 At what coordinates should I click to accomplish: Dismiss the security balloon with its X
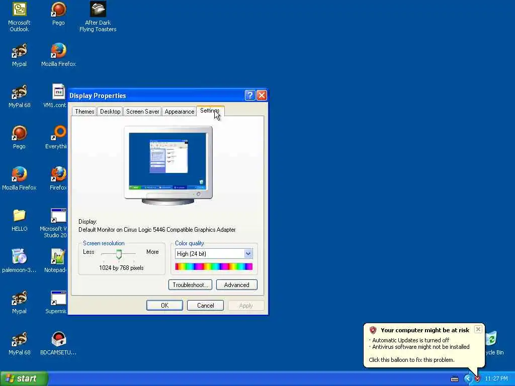point(478,329)
